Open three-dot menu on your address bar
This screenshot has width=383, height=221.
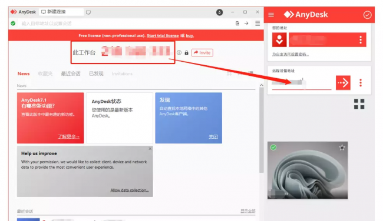(x=361, y=40)
